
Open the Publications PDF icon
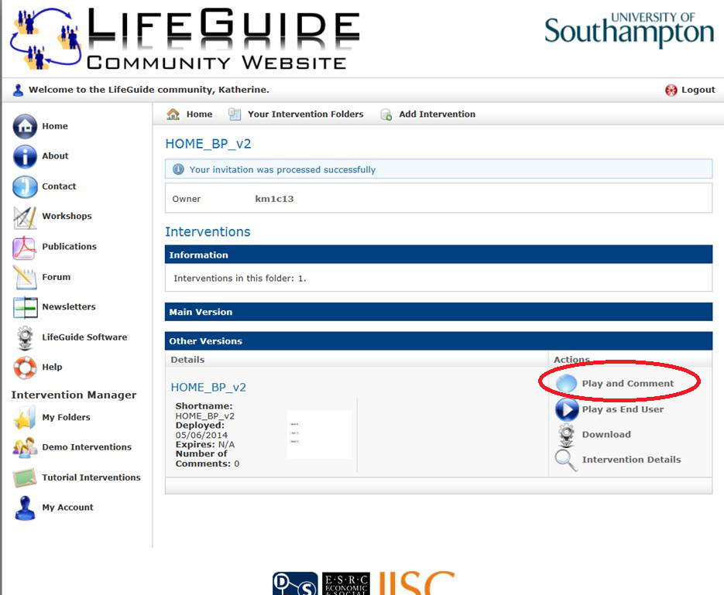point(25,248)
